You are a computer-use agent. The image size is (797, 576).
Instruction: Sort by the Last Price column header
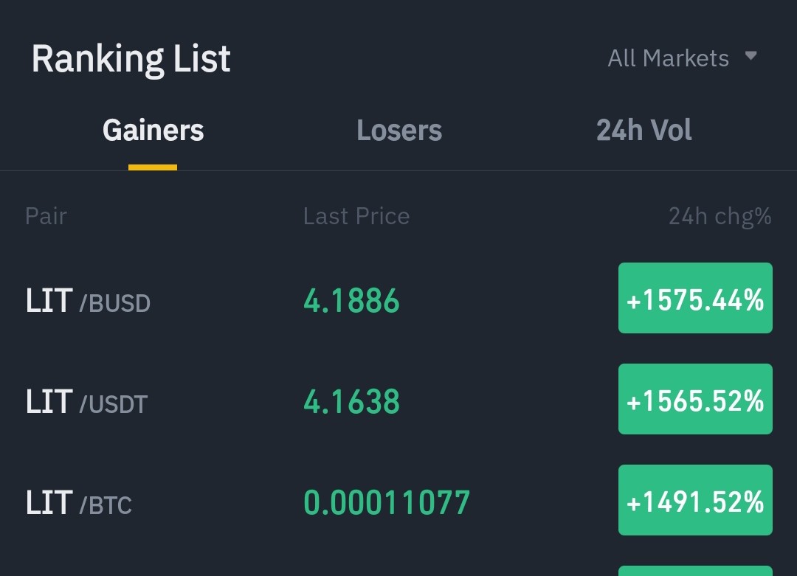(356, 216)
